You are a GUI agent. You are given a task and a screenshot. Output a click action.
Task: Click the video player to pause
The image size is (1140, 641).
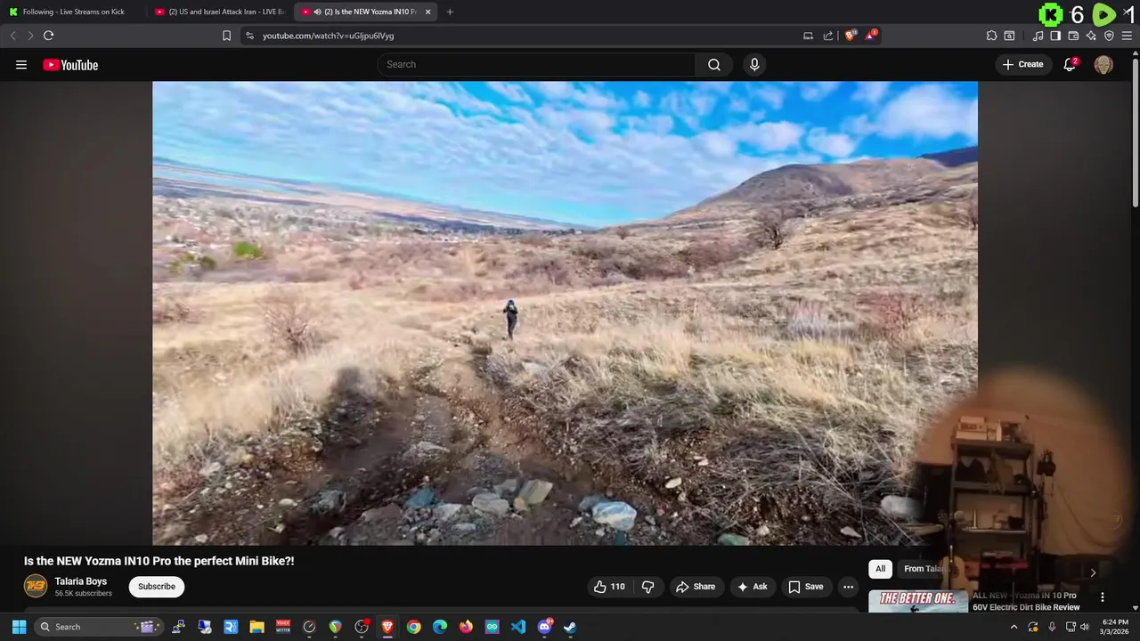coord(565,313)
